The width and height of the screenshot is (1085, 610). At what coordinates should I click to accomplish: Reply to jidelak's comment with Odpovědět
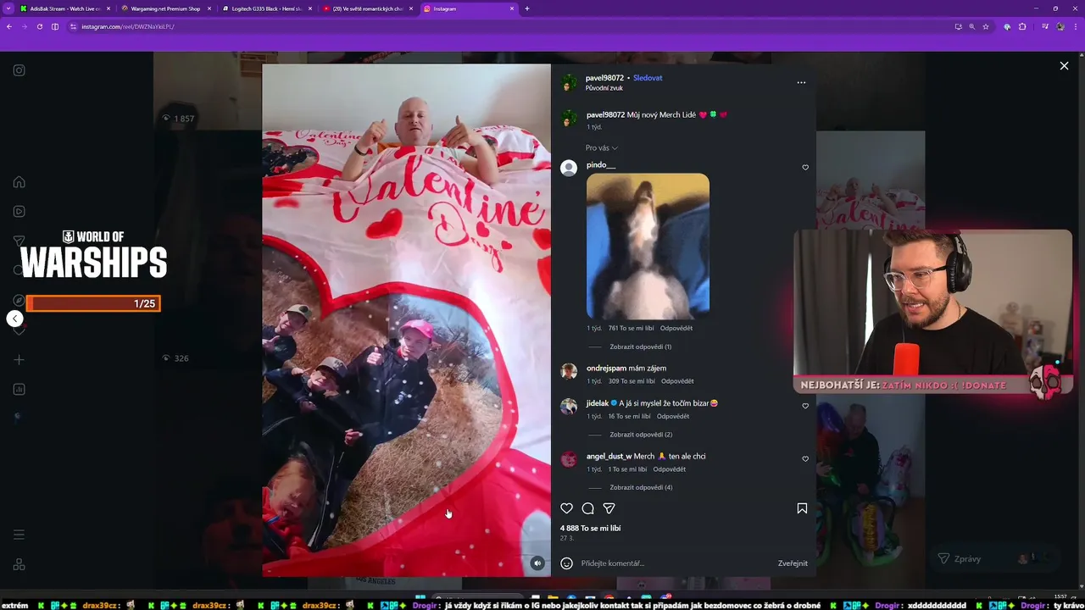[673, 417]
